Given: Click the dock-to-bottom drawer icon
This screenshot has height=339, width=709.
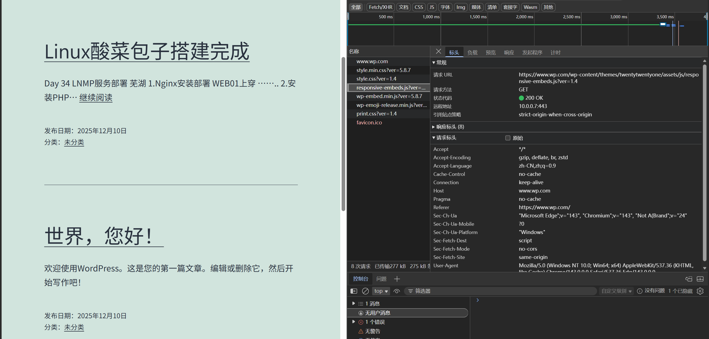Looking at the screenshot, I should coord(700,279).
